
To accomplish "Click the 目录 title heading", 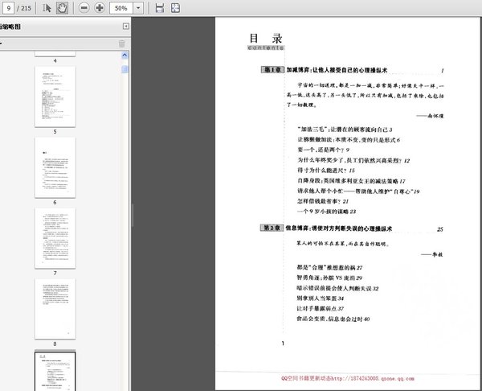I will 266,39.
